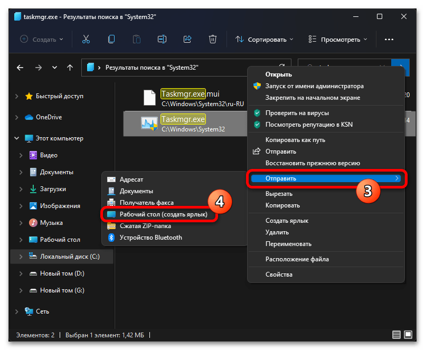Click the Изображения icon in sidebar
Screen dimensions: 425x350
33,206
